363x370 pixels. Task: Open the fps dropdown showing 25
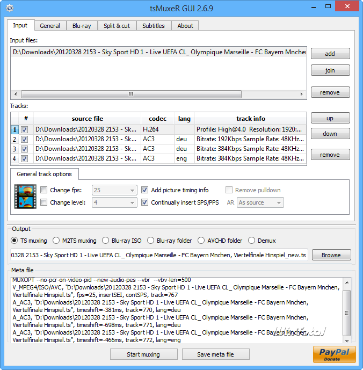click(114, 190)
